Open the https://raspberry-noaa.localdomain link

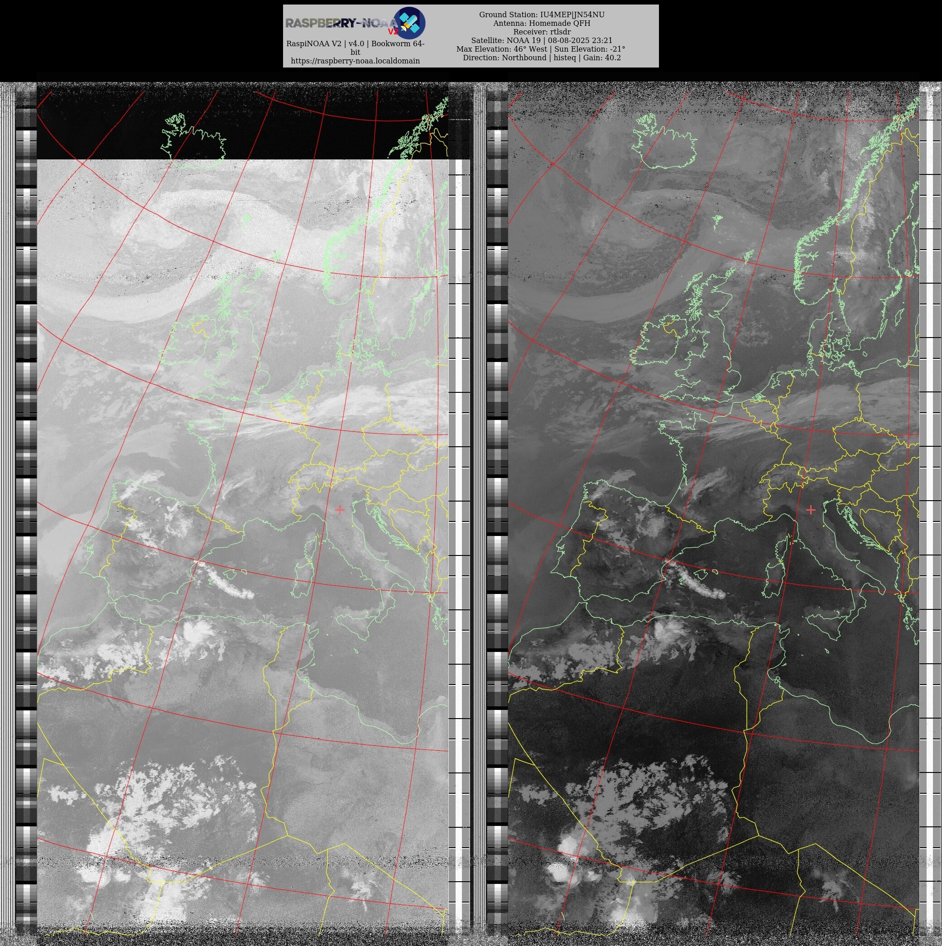(355, 61)
